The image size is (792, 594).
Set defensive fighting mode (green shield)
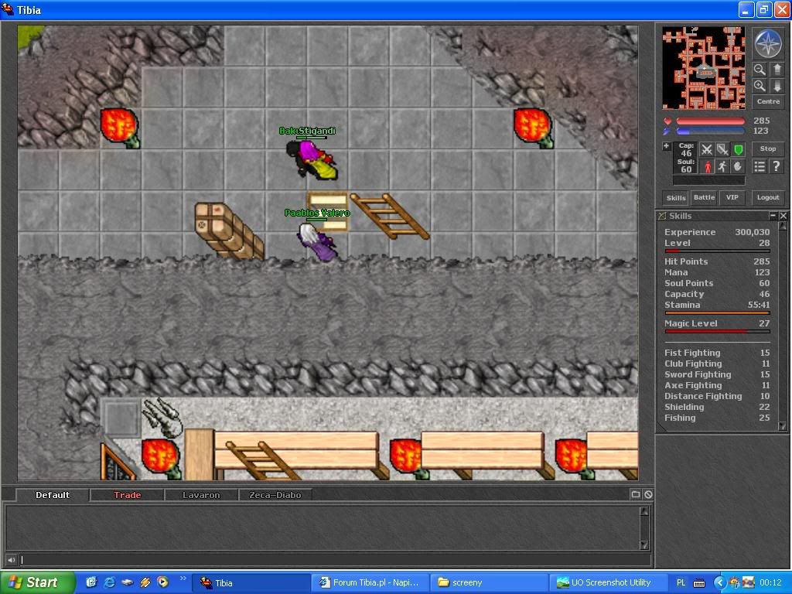tap(738, 149)
